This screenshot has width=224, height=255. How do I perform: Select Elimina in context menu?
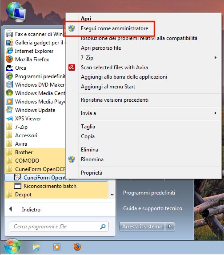[89, 150]
